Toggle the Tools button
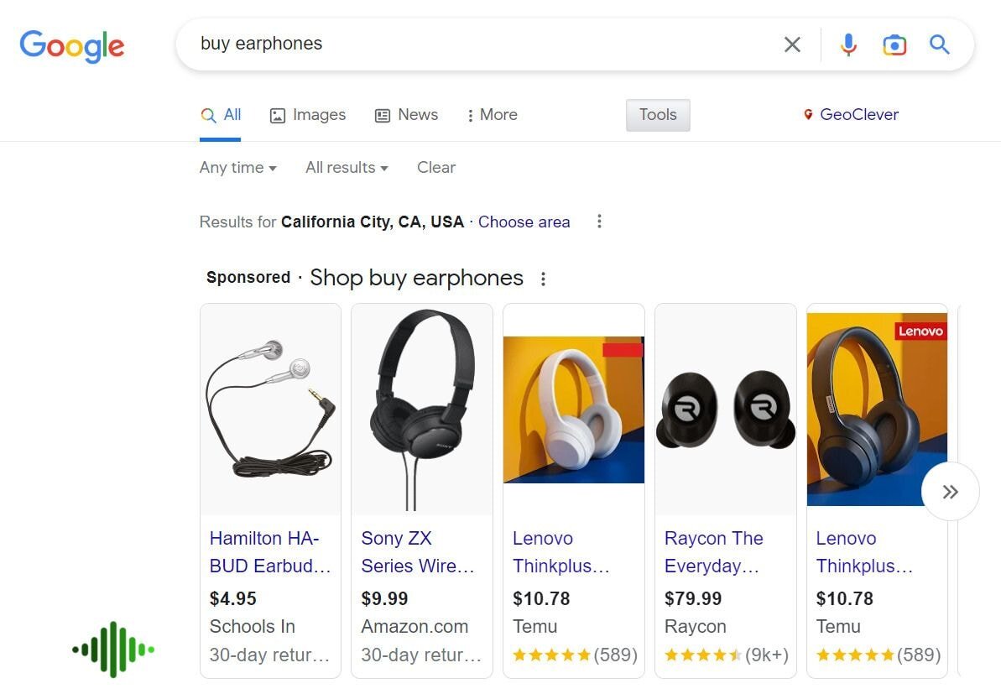1001x694 pixels. 658,115
